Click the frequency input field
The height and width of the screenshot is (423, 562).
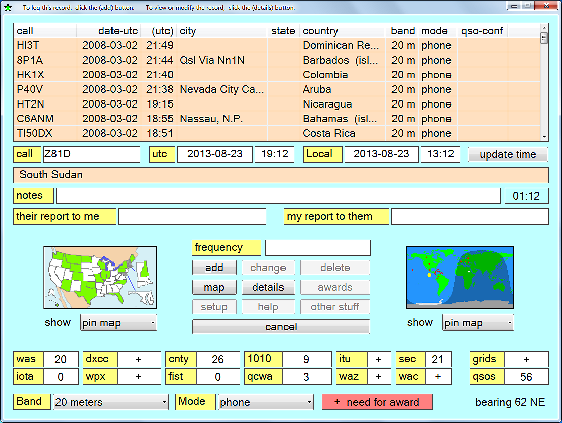(318, 248)
